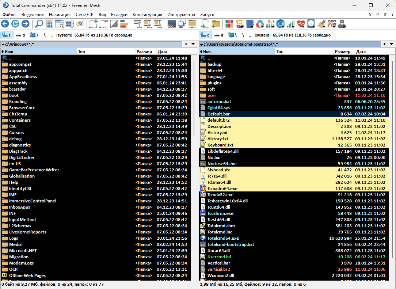Open right panel directory history dropdown arrow
Image resolution: width=396 pixels, height=289 pixels.
point(392,44)
